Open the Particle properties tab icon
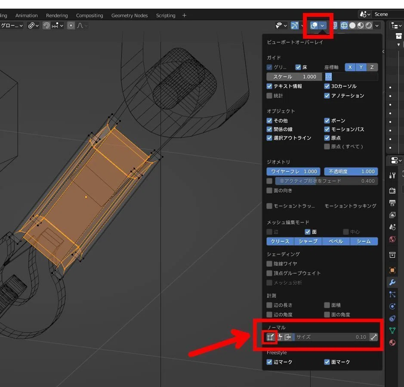 tap(392, 294)
